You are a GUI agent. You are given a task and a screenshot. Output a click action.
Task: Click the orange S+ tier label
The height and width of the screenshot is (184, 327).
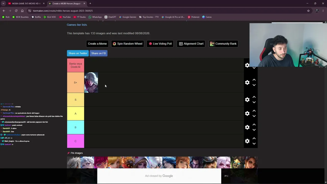pyautogui.click(x=75, y=83)
